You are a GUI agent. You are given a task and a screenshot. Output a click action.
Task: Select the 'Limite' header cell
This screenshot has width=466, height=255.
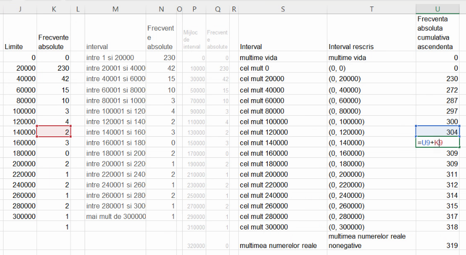click(20, 47)
